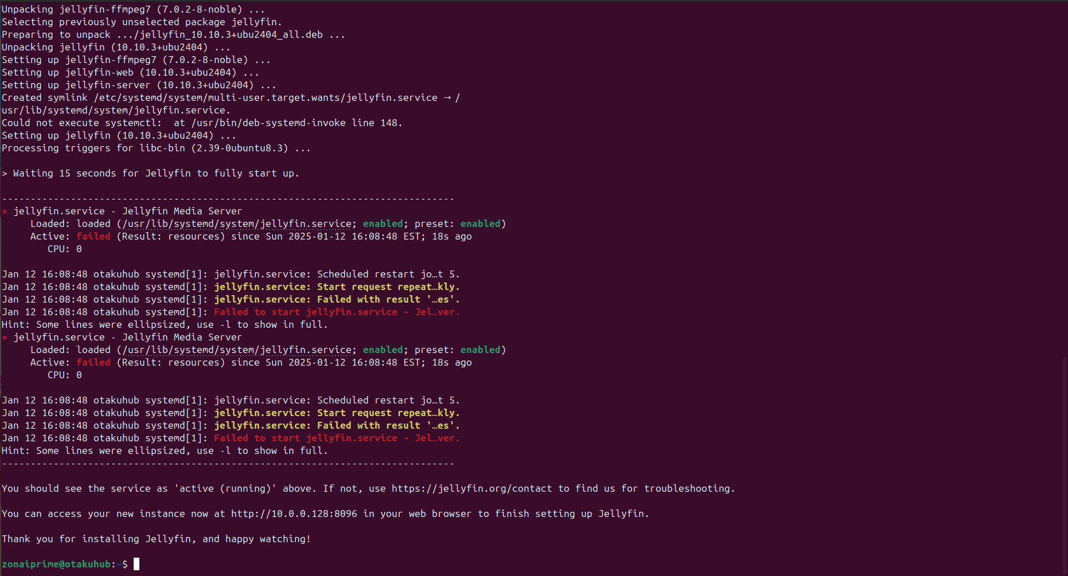Click the 'Processing triggers for libc-bin' line
The height and width of the screenshot is (576, 1068).
pyautogui.click(x=155, y=148)
